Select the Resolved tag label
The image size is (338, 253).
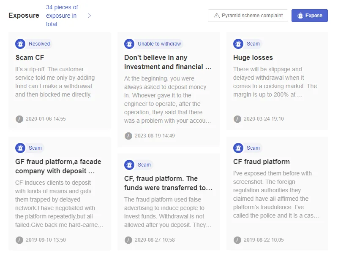39,44
